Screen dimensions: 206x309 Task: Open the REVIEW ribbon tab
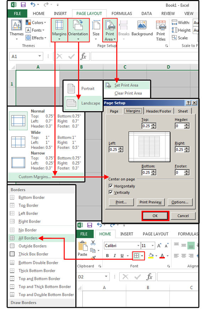[x=168, y=14]
